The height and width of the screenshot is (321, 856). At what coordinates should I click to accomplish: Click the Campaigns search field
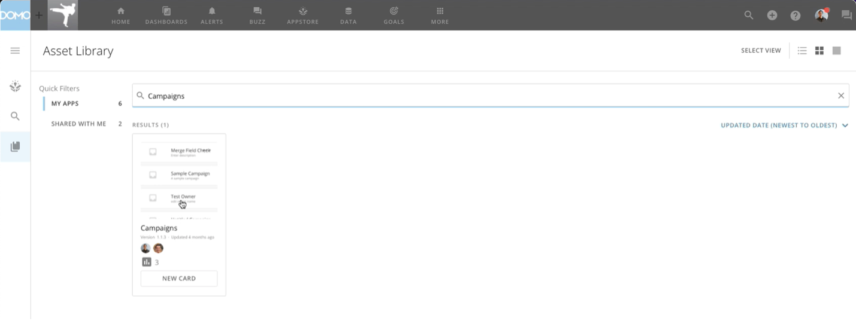coord(490,96)
